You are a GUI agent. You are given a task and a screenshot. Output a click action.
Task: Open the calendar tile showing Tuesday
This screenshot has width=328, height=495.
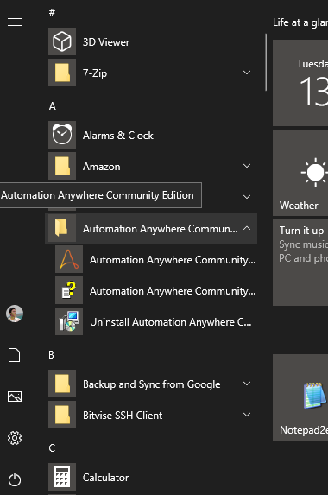pyautogui.click(x=300, y=83)
